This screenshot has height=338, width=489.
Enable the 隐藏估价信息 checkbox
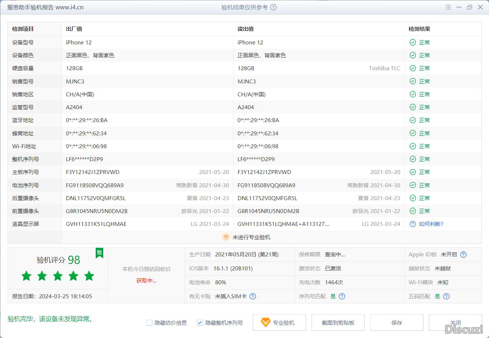click(149, 323)
